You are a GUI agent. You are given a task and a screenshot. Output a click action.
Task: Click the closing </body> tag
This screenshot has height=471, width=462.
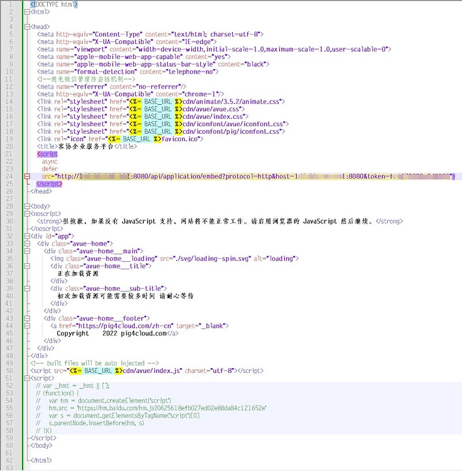[x=41, y=445]
